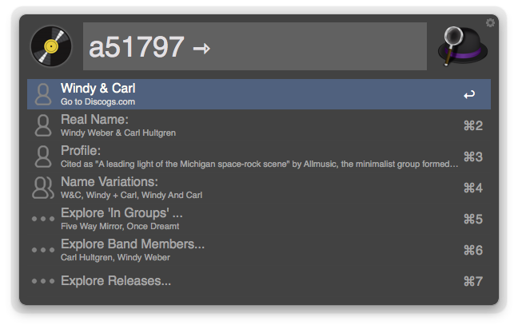Click the person icon beside Windy & Carl
Screen dimensions: 518x329
coord(43,94)
